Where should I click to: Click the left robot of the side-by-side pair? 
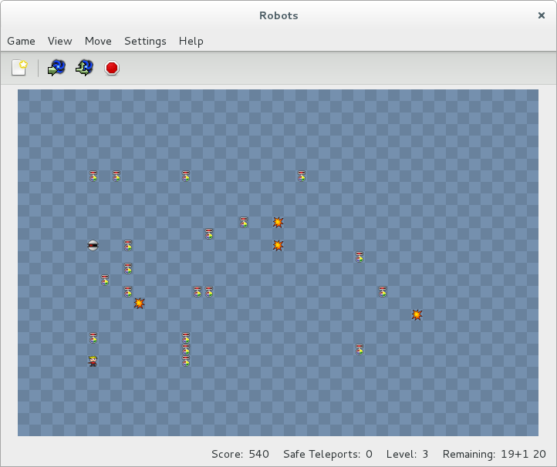tap(197, 292)
